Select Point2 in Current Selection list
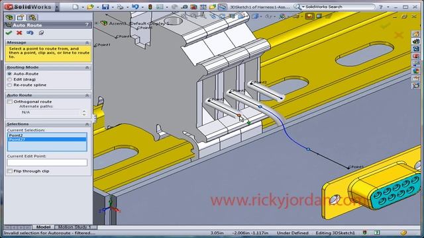The height and width of the screenshot is (238, 424). (47, 135)
